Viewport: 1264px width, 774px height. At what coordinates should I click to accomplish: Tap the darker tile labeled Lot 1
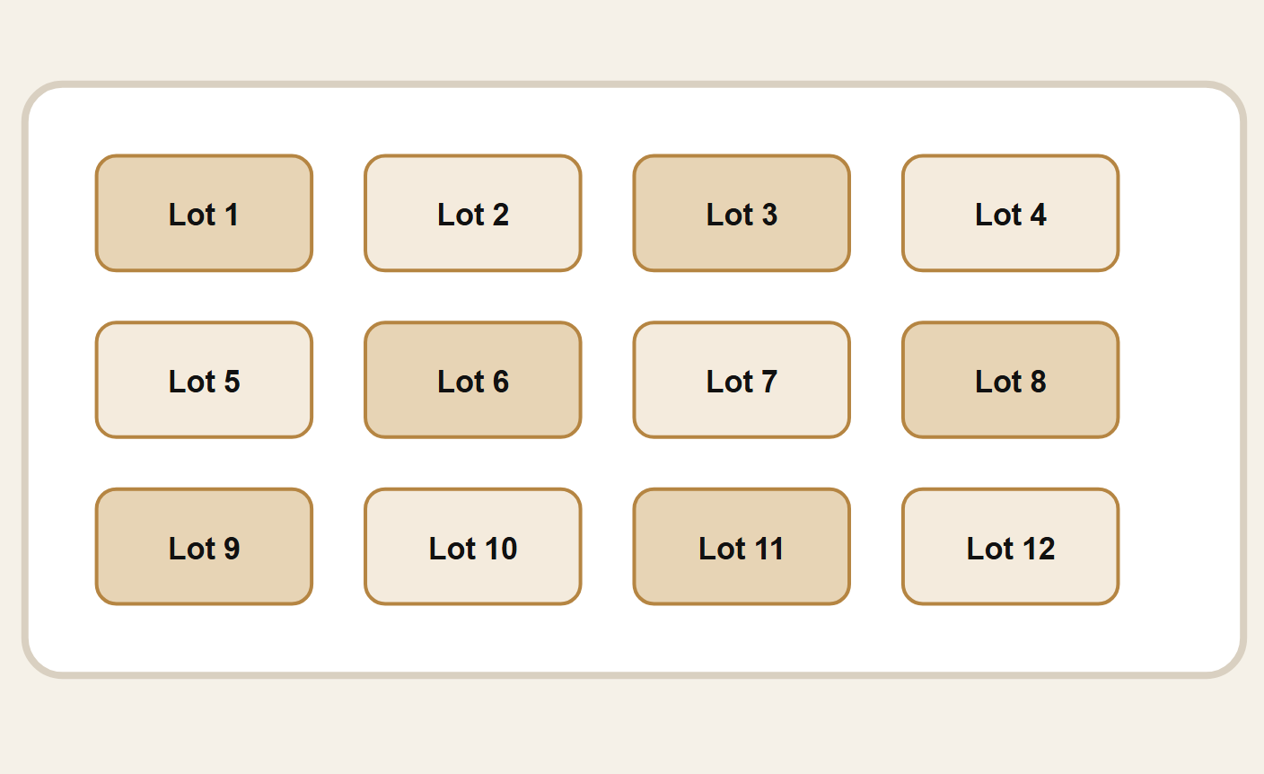[204, 213]
